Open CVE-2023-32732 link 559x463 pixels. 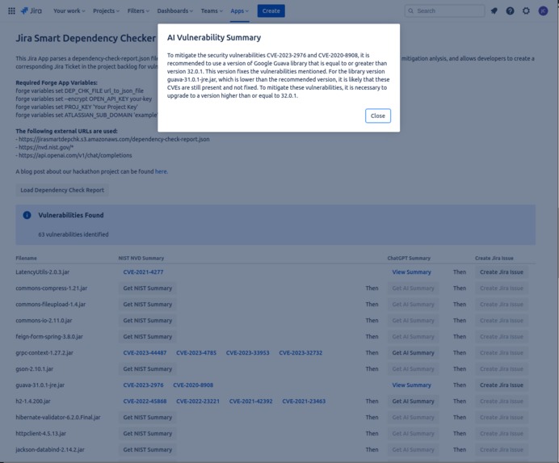(301, 353)
